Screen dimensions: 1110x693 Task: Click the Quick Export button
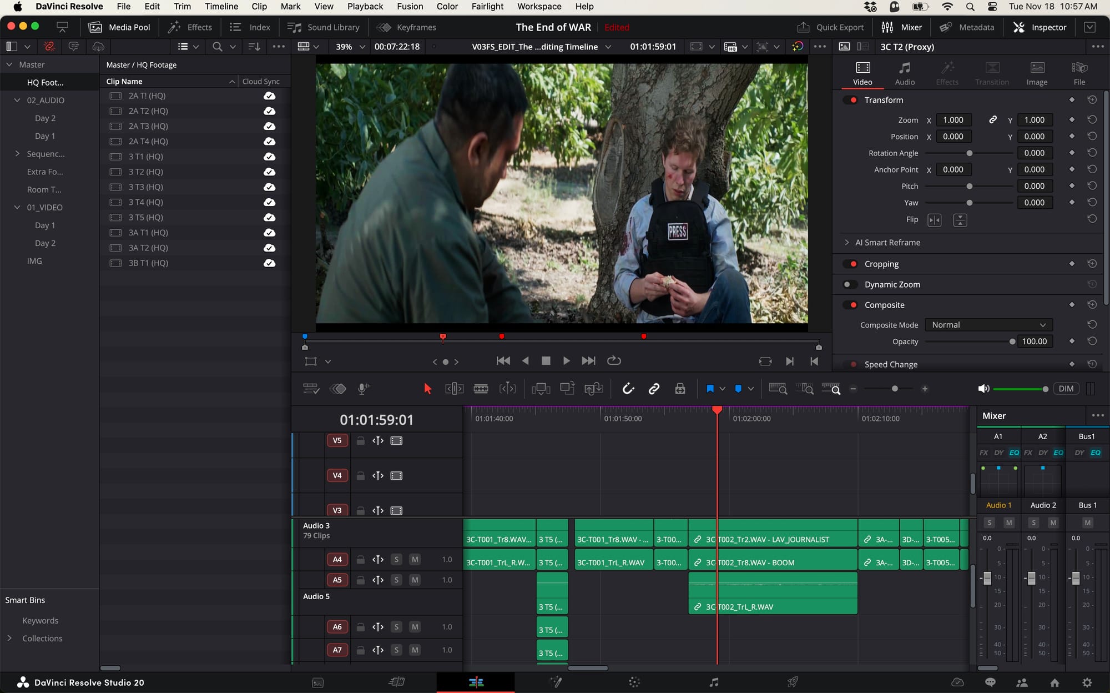pyautogui.click(x=830, y=27)
